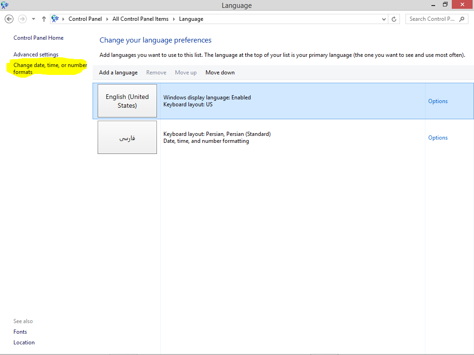Open Options for English (United States)
Image resolution: width=474 pixels, height=355 pixels.
point(438,101)
